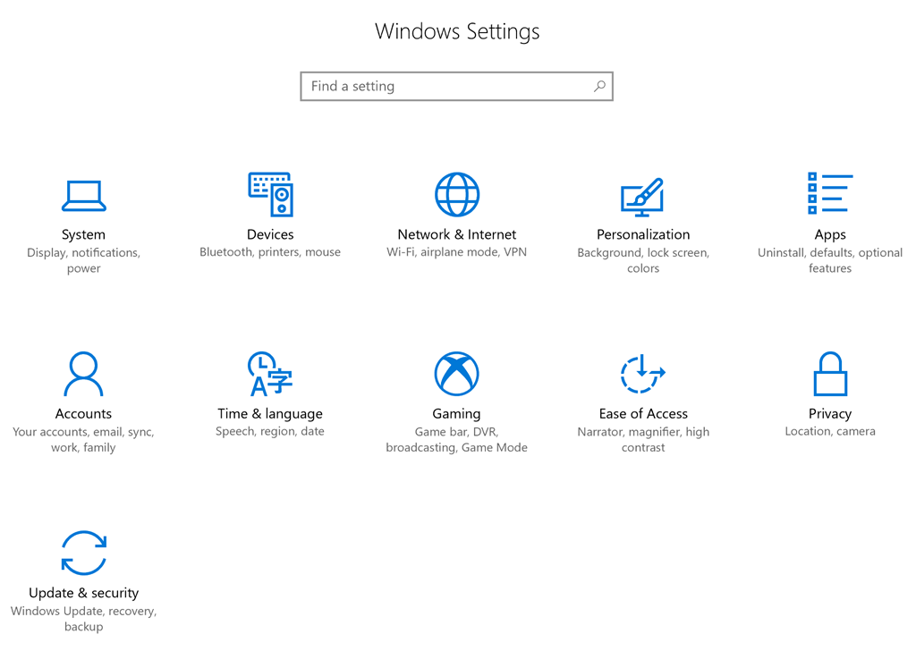This screenshot has width=916, height=651.
Task: Select the Privacy label
Action: coord(830,414)
